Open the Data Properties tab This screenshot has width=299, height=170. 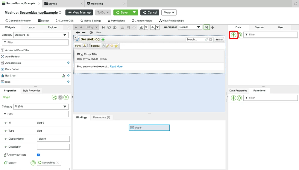(x=238, y=91)
